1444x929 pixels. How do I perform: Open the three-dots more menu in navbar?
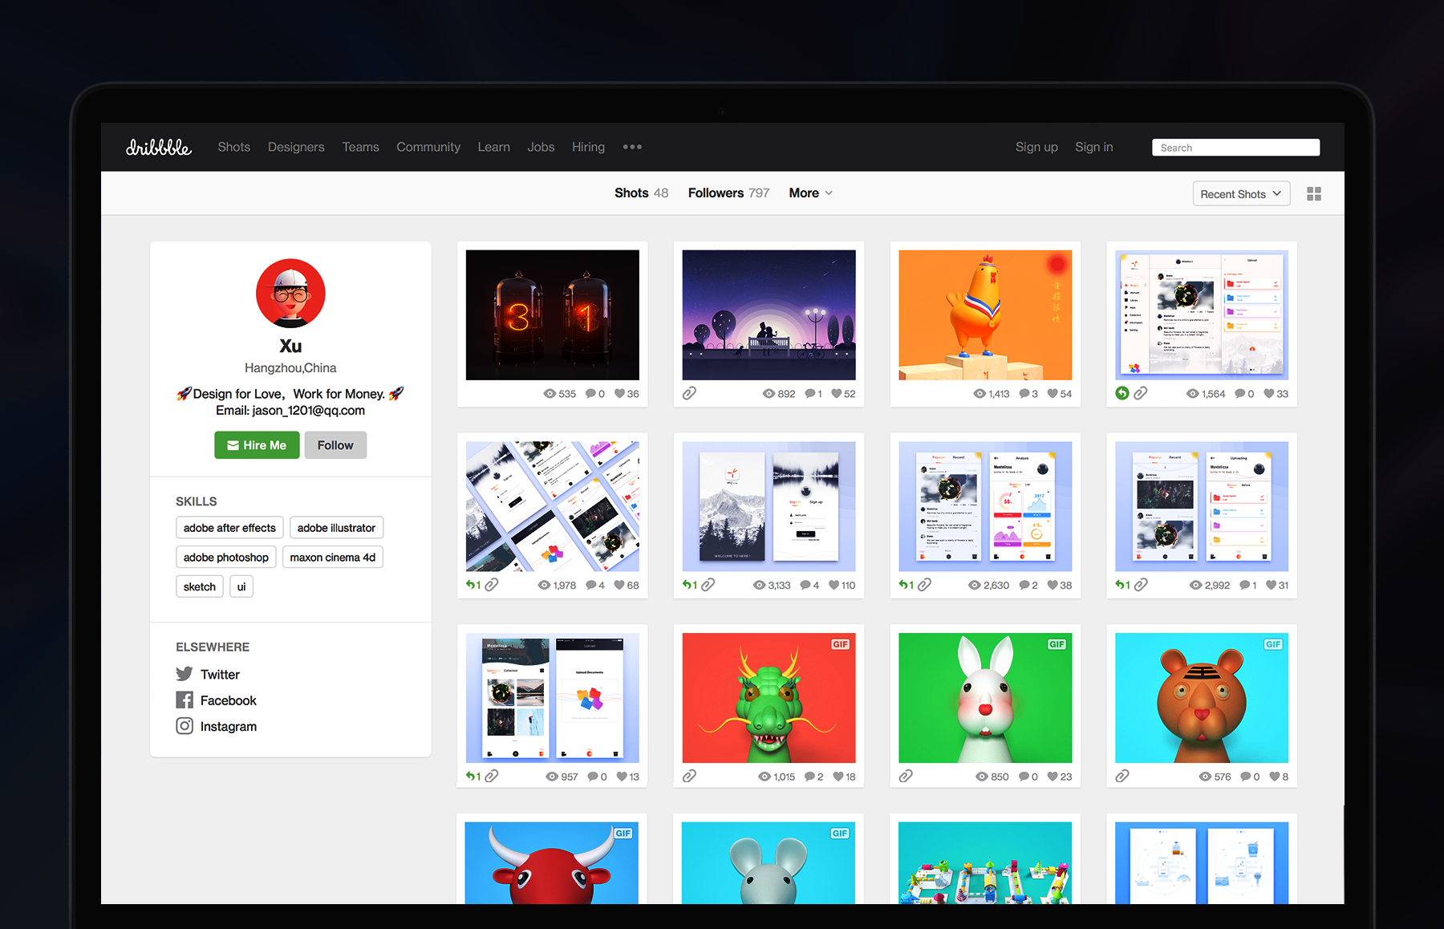point(632,147)
